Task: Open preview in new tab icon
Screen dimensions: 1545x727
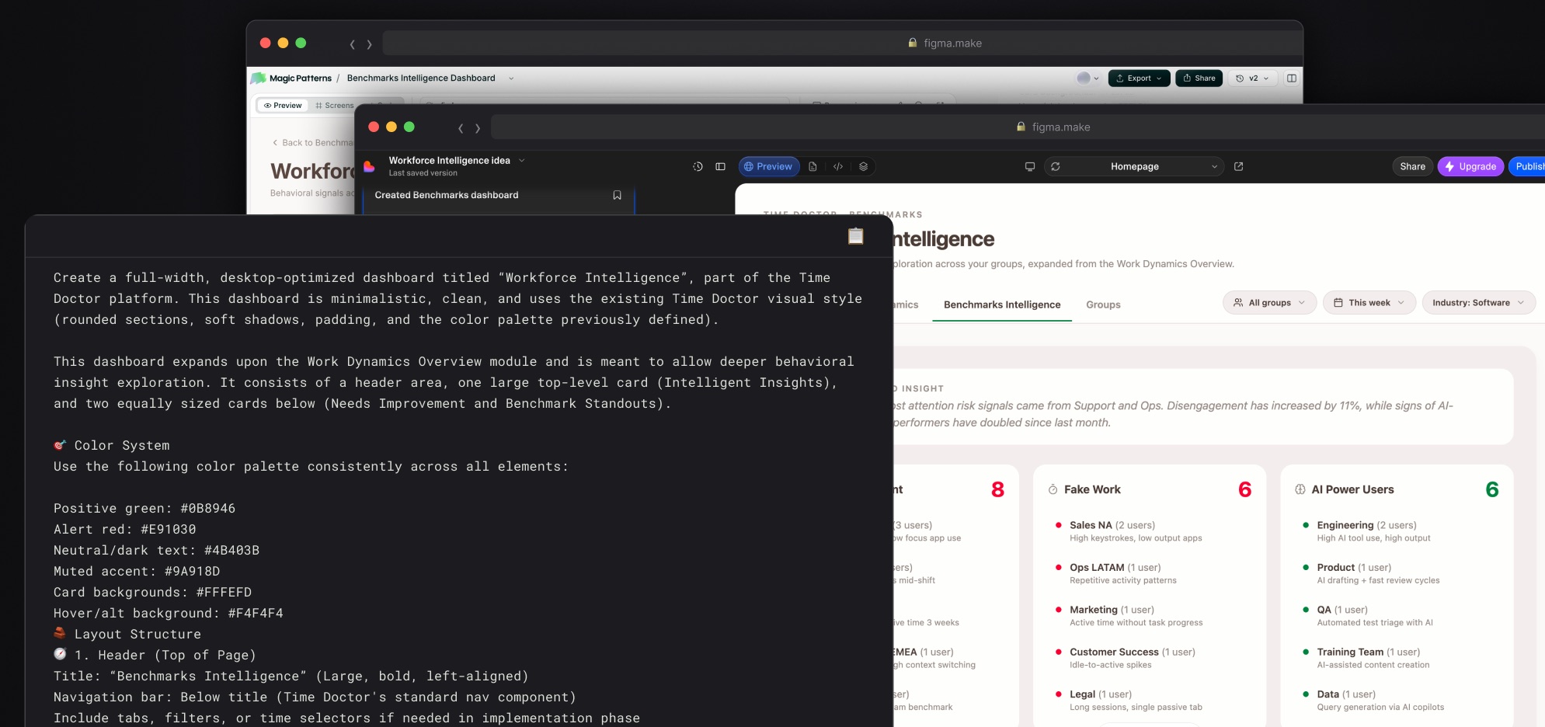Action: (1239, 166)
